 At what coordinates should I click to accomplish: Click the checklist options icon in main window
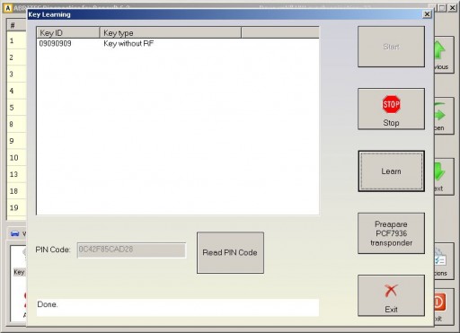pos(440,258)
